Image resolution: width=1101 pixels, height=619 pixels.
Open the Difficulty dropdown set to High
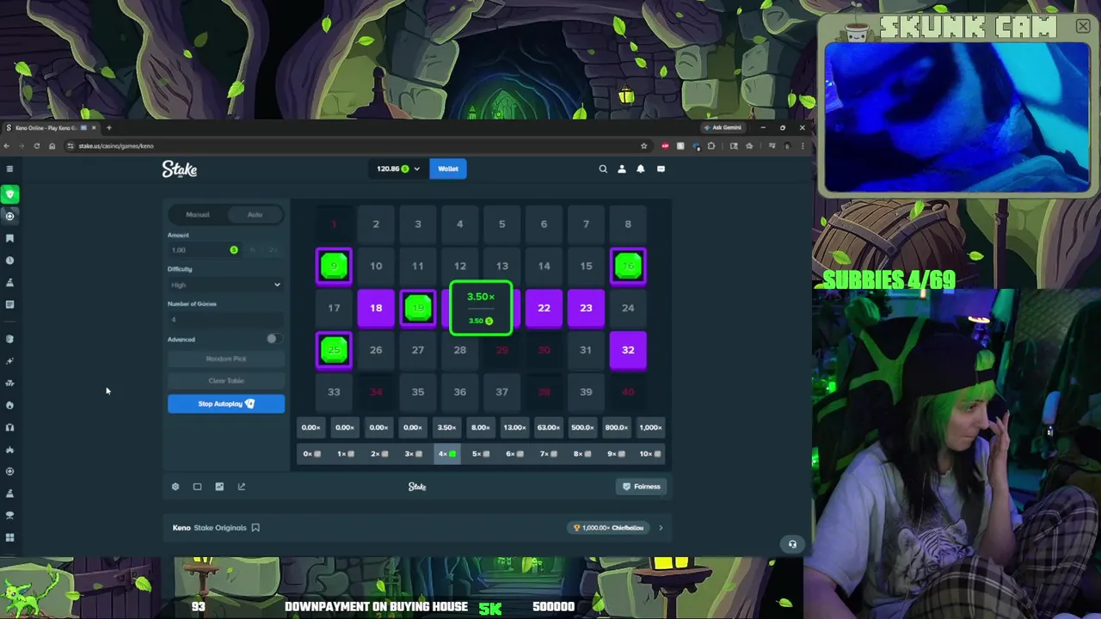tap(225, 285)
